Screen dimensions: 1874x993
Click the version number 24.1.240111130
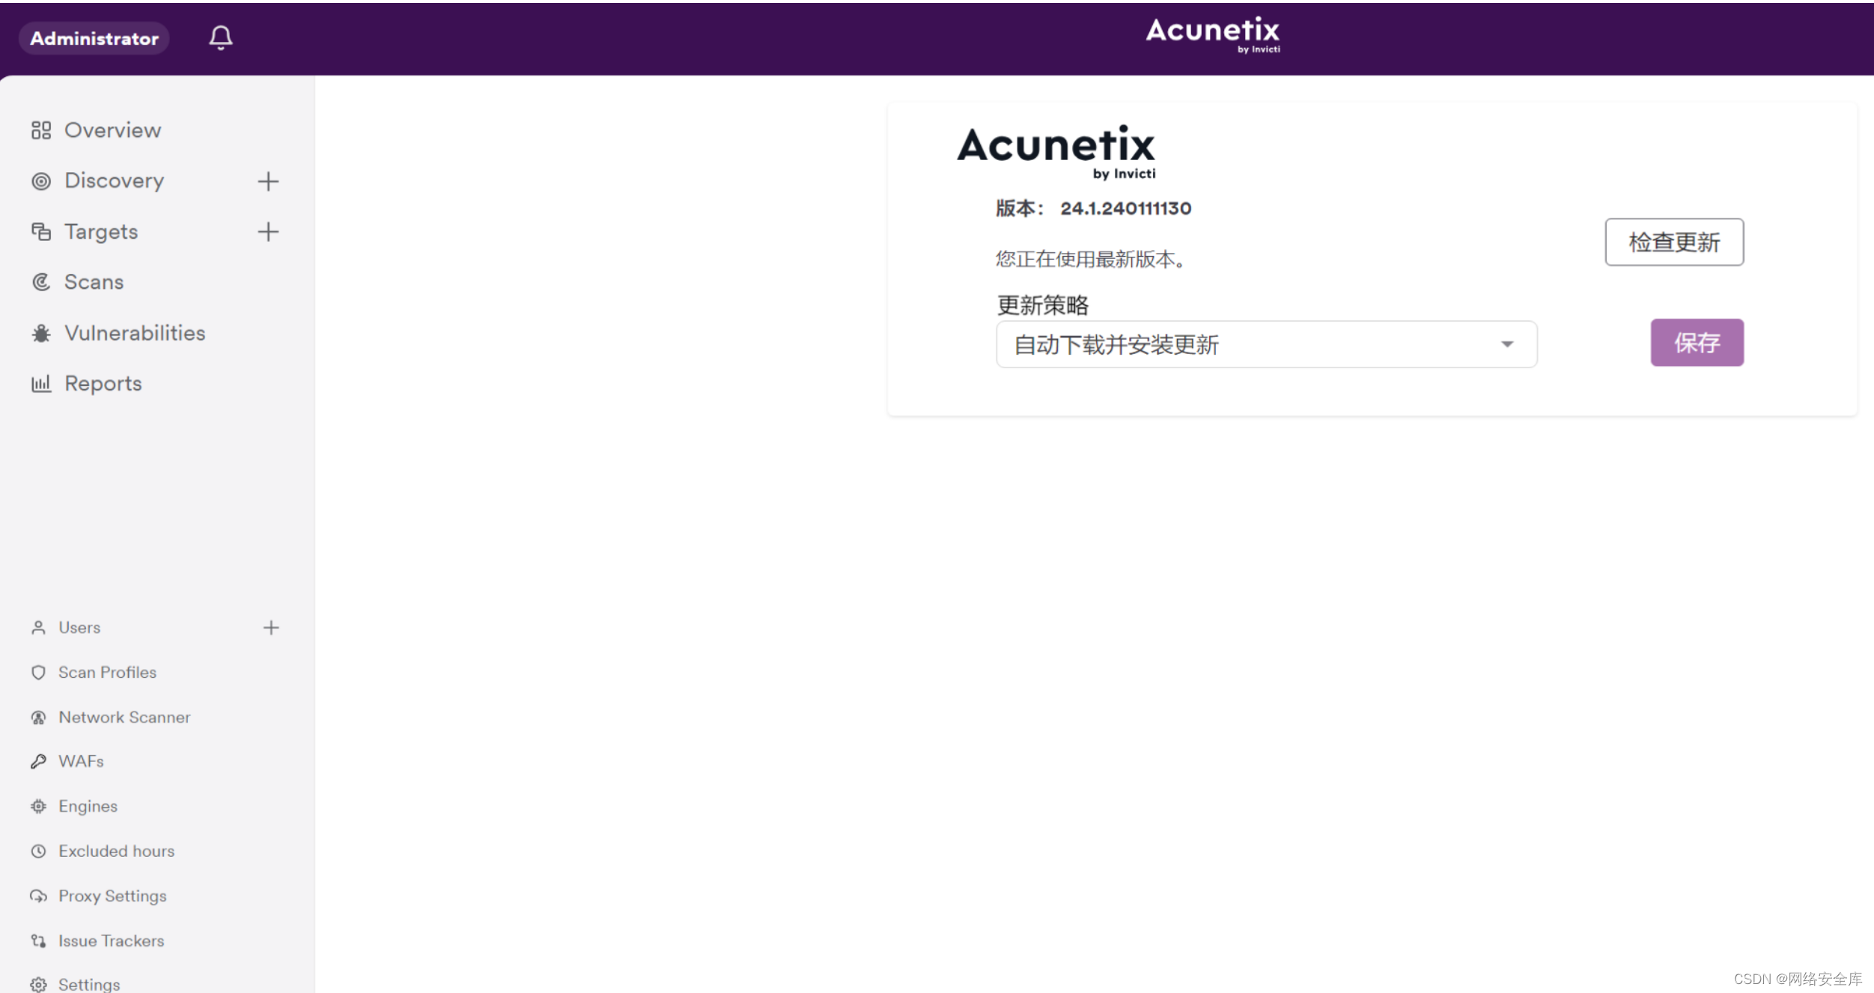[1125, 208]
